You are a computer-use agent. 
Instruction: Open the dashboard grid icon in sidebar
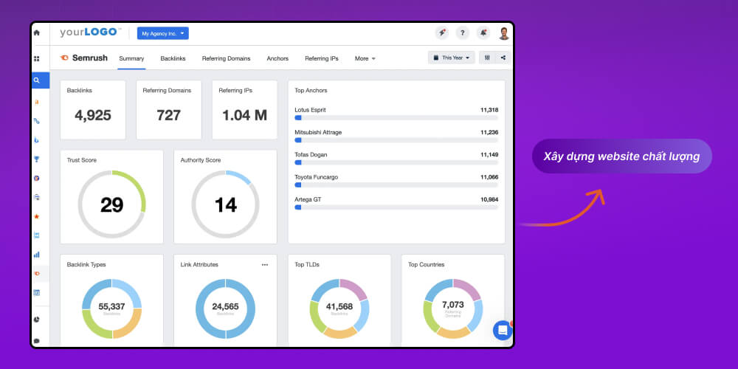pyautogui.click(x=37, y=59)
